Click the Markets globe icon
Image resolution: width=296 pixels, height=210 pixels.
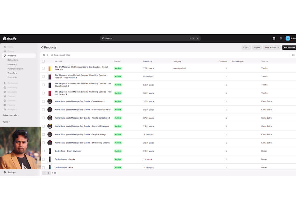[5, 101]
